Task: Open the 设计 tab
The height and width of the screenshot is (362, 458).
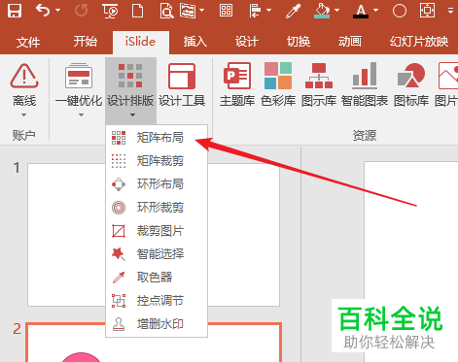Action: click(247, 42)
